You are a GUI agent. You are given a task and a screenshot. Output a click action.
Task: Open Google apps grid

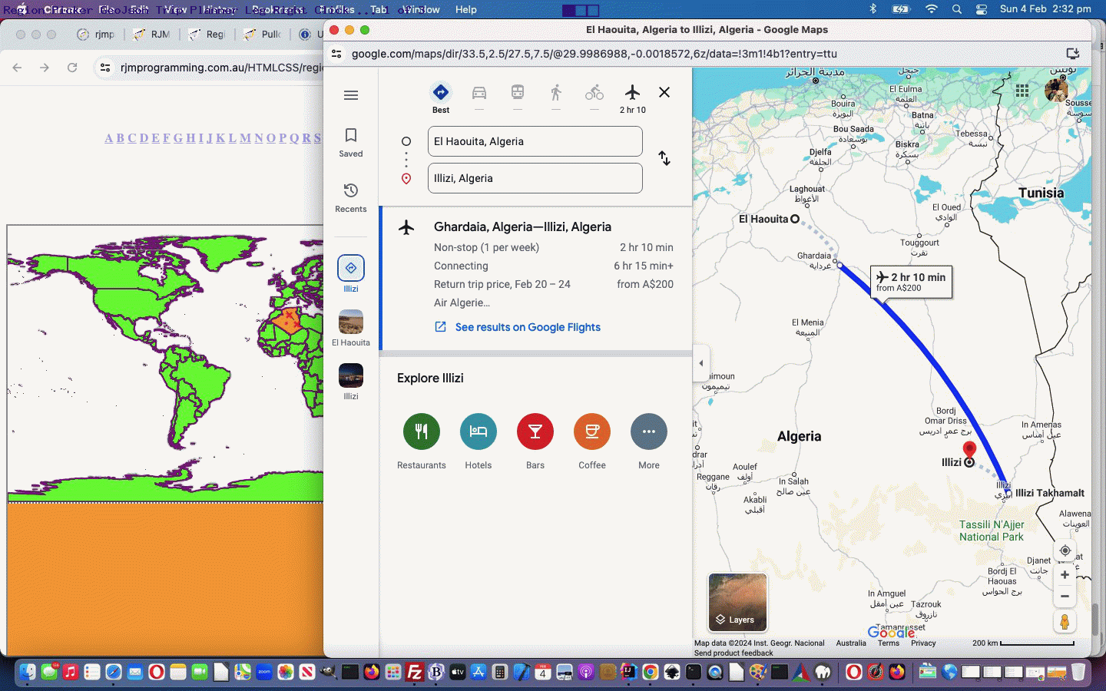pos(1022,90)
